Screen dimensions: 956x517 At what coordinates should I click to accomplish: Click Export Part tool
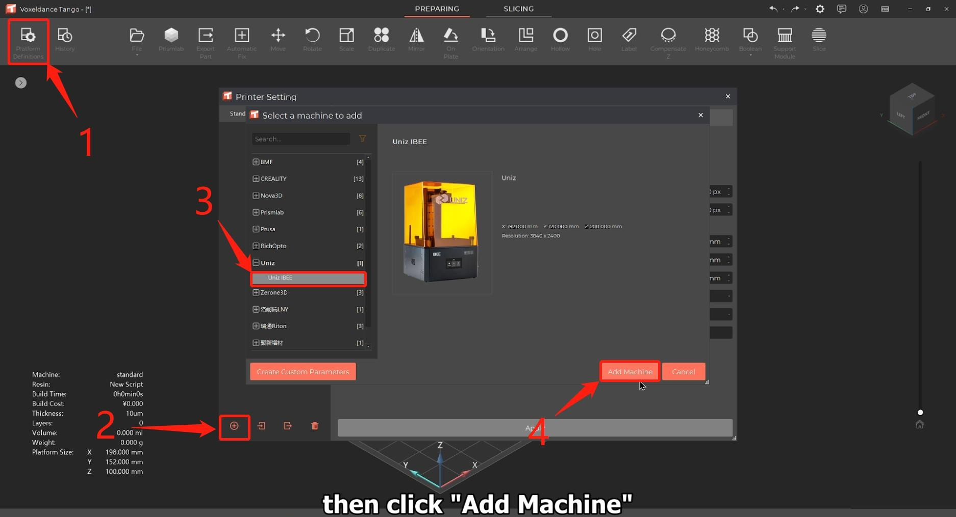pos(206,43)
